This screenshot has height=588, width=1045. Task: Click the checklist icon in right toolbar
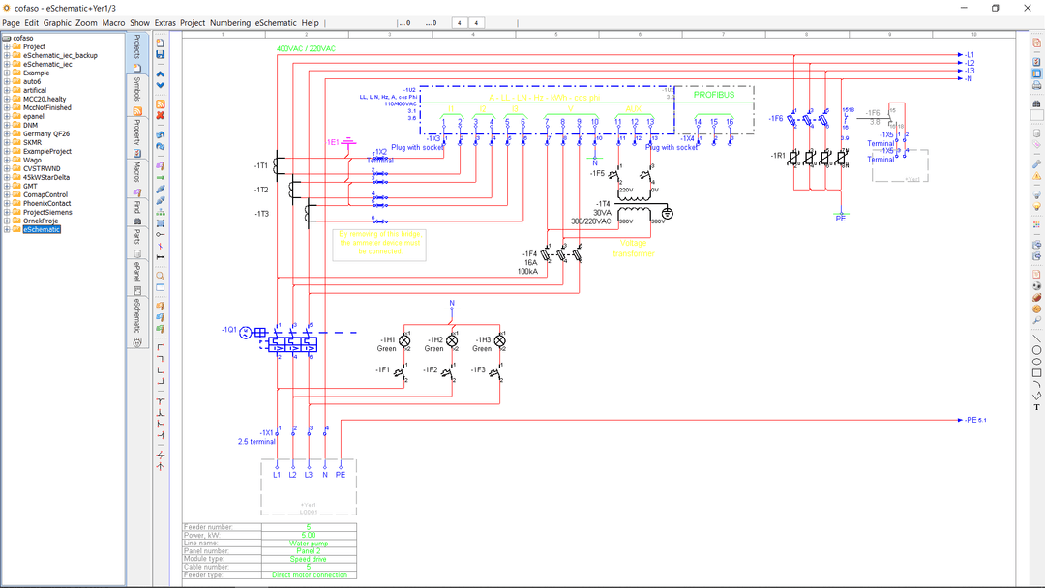point(1036,61)
